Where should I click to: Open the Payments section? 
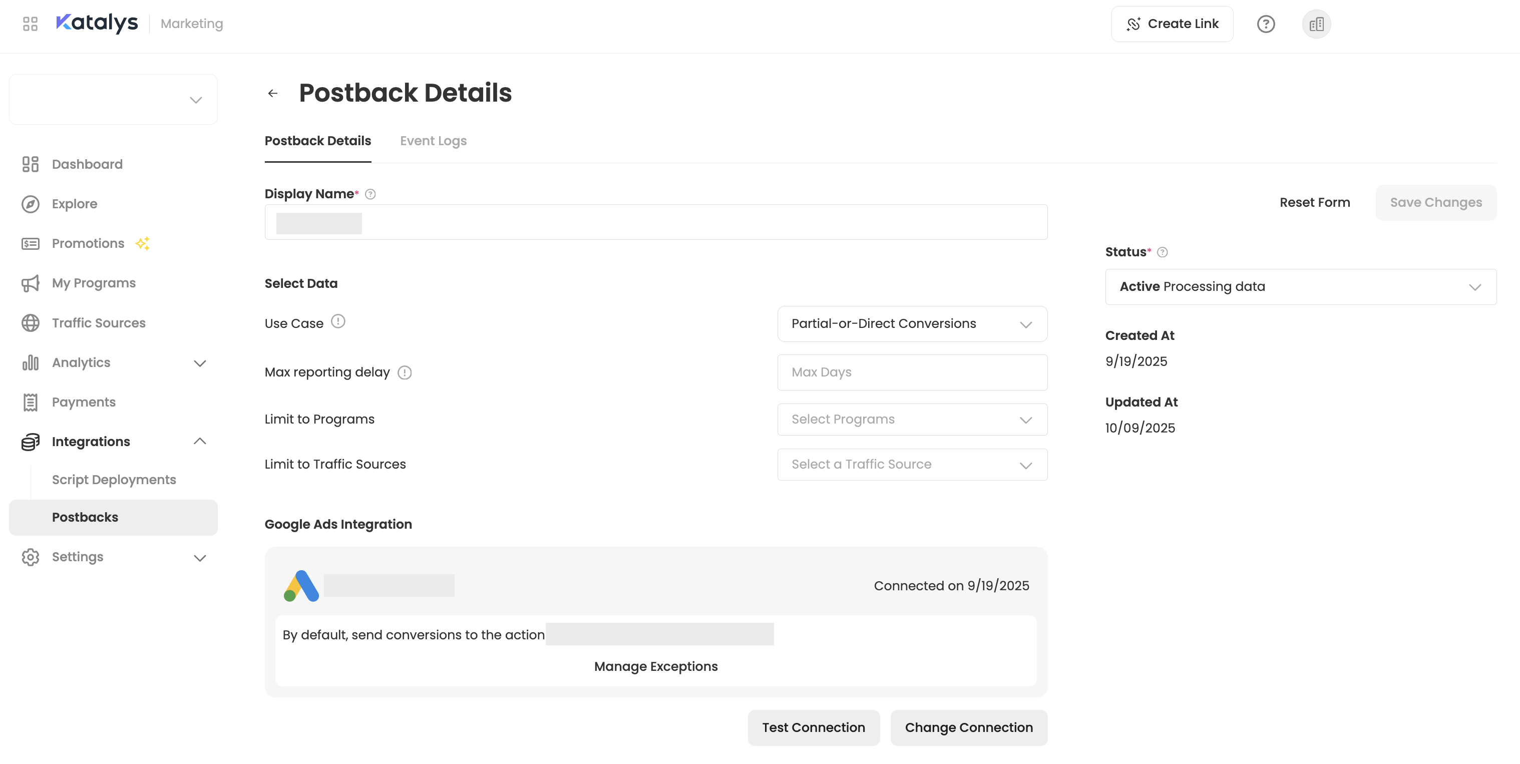pyautogui.click(x=83, y=402)
